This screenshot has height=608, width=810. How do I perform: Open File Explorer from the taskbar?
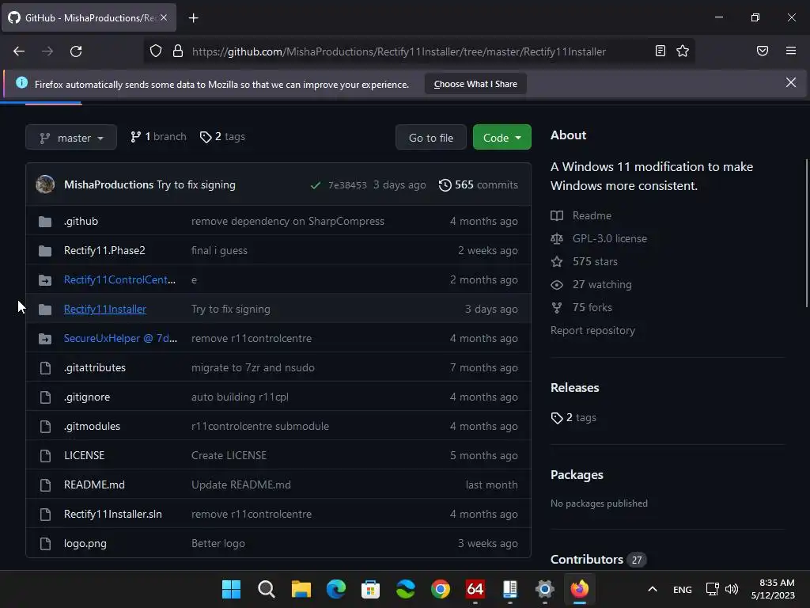301,589
